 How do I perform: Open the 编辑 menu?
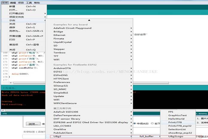[13, 3]
